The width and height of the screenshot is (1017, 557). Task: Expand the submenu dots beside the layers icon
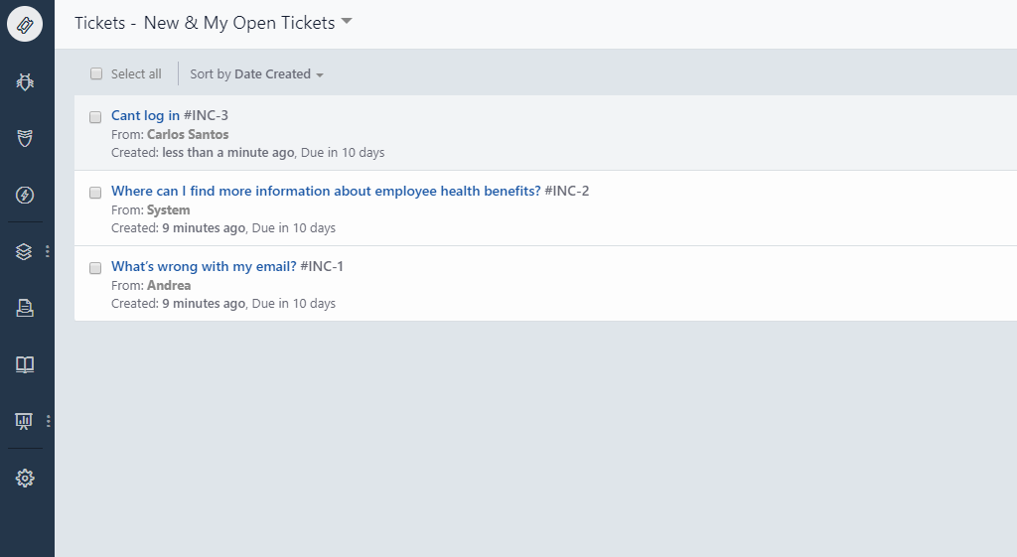tap(48, 252)
